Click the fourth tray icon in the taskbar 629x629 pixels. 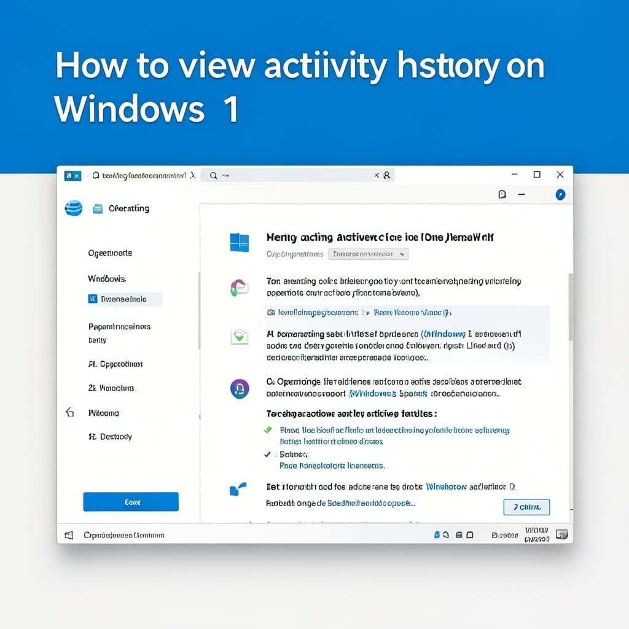click(x=470, y=535)
